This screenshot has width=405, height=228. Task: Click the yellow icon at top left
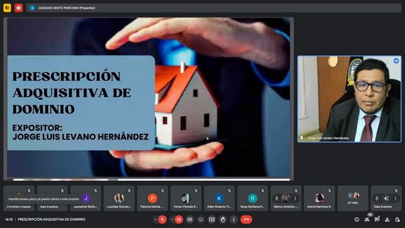point(8,8)
